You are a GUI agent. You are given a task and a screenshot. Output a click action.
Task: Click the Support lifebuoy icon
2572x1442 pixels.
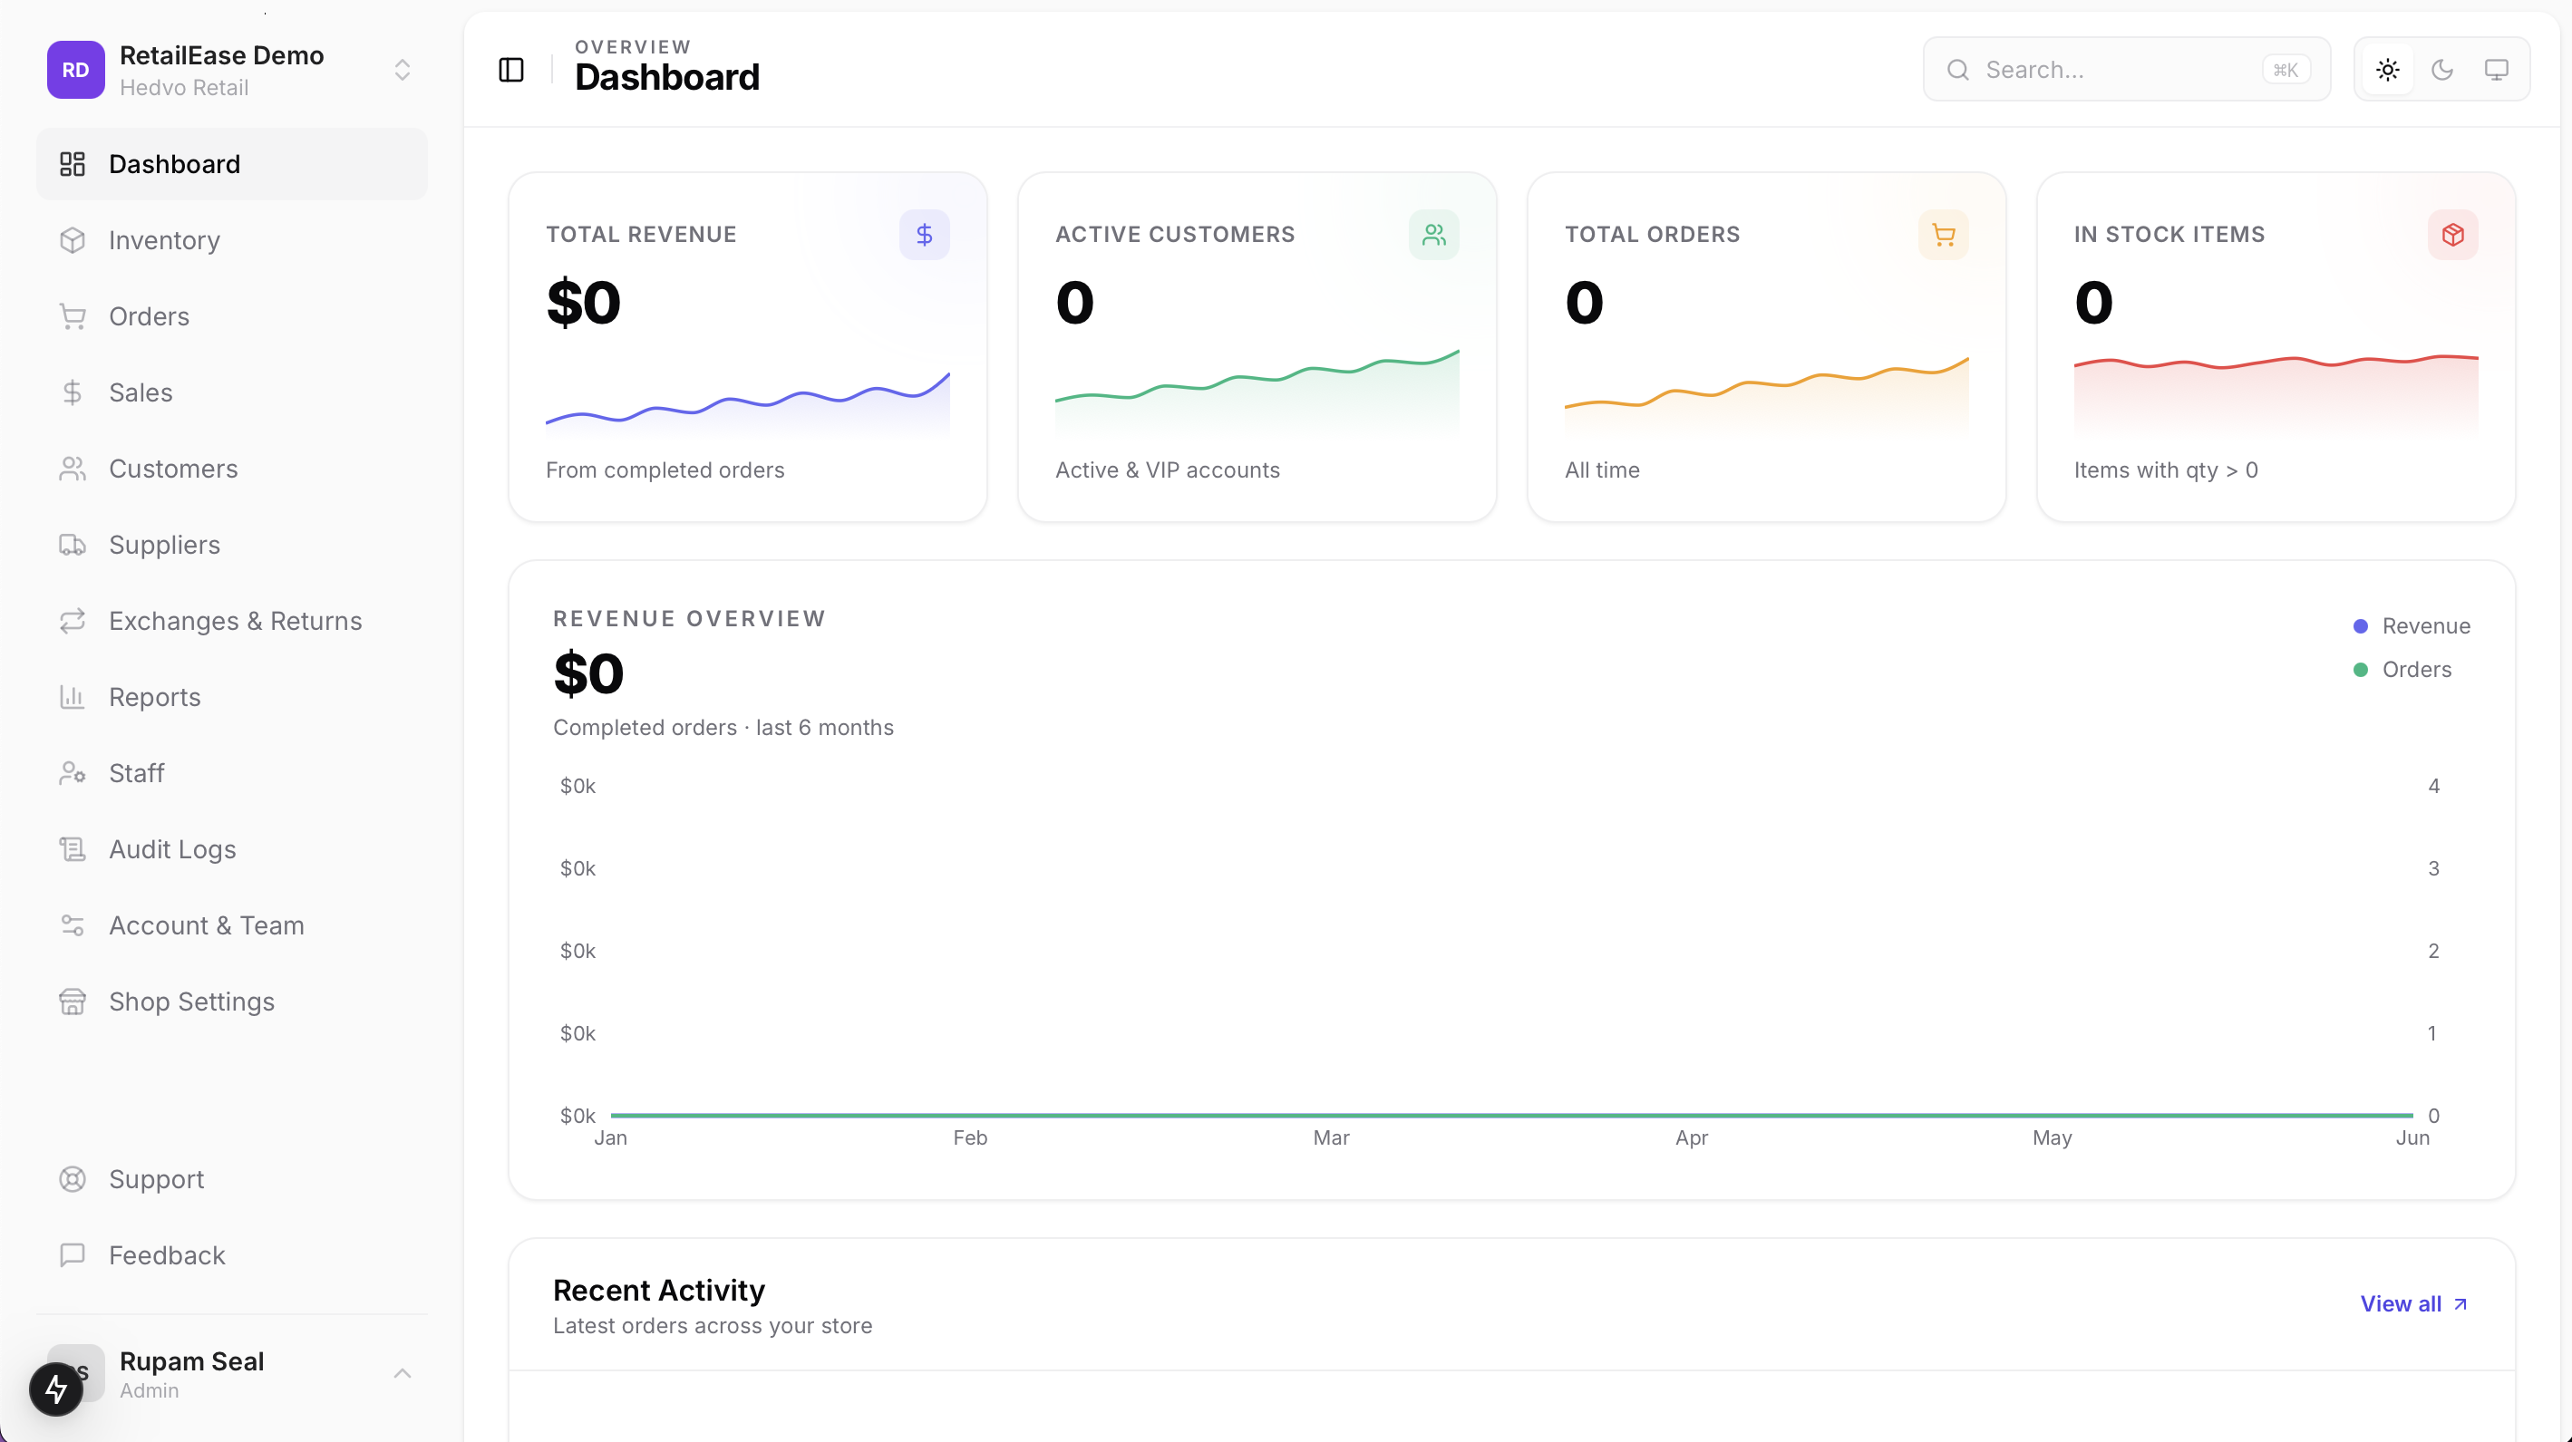[x=72, y=1179]
